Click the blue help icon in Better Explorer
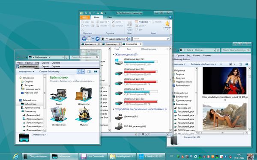Image resolution: width=257 pixels, height=160 pixels. [x=170, y=17]
